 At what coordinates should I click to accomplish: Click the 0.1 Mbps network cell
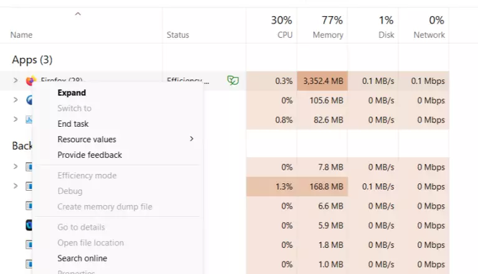(x=424, y=81)
